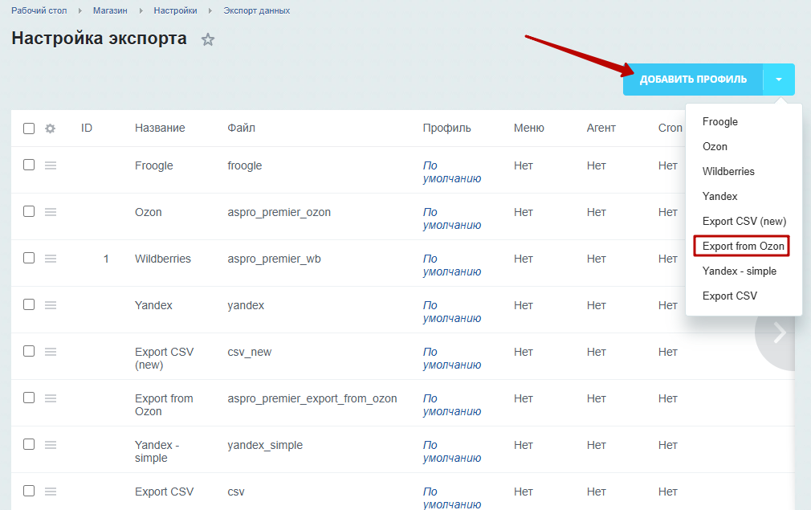Open the row menu for Wildberries

click(50, 259)
